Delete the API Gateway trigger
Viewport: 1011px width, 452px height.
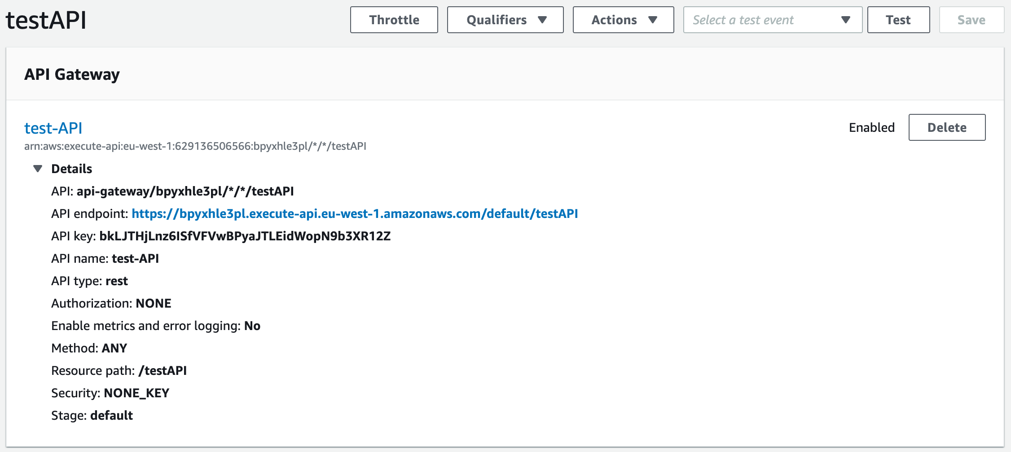pyautogui.click(x=946, y=127)
